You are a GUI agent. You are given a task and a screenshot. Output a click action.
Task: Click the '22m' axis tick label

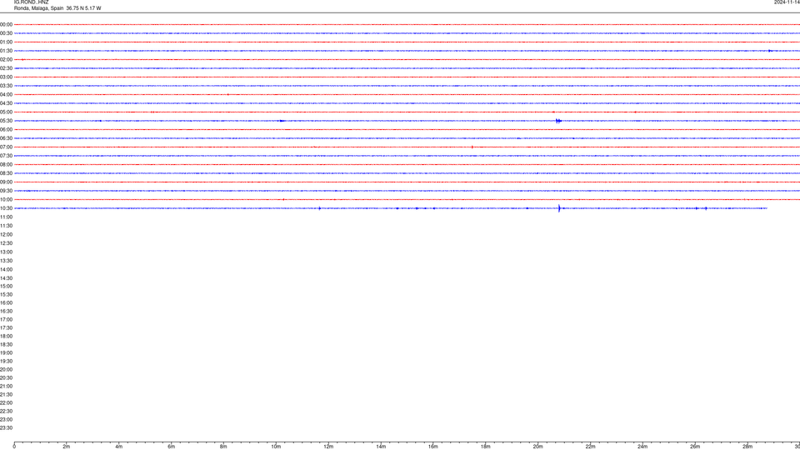(590, 447)
